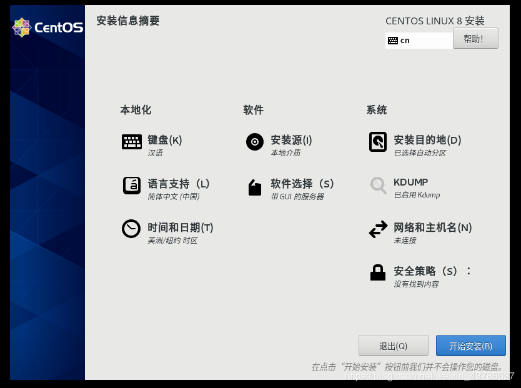Image resolution: width=521 pixels, height=388 pixels.
Task: Click the 帮助! help button
Action: click(475, 39)
